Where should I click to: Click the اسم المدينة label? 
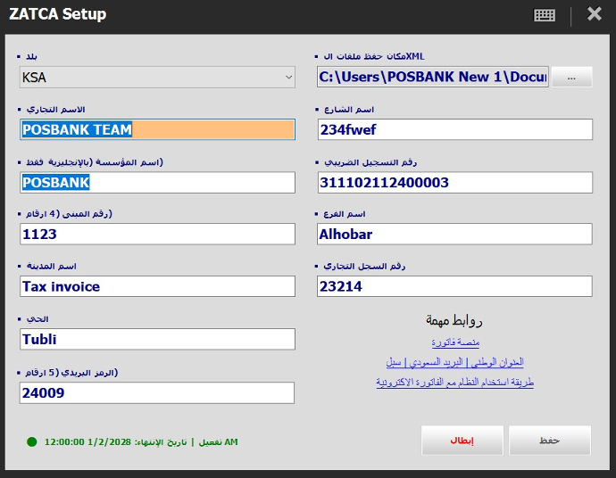coord(52,267)
